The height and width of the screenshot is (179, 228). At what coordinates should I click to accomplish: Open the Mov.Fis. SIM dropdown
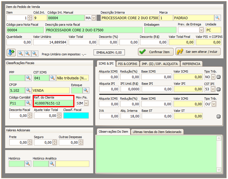point(86,103)
